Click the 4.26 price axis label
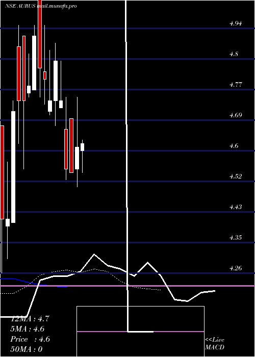 (236, 268)
